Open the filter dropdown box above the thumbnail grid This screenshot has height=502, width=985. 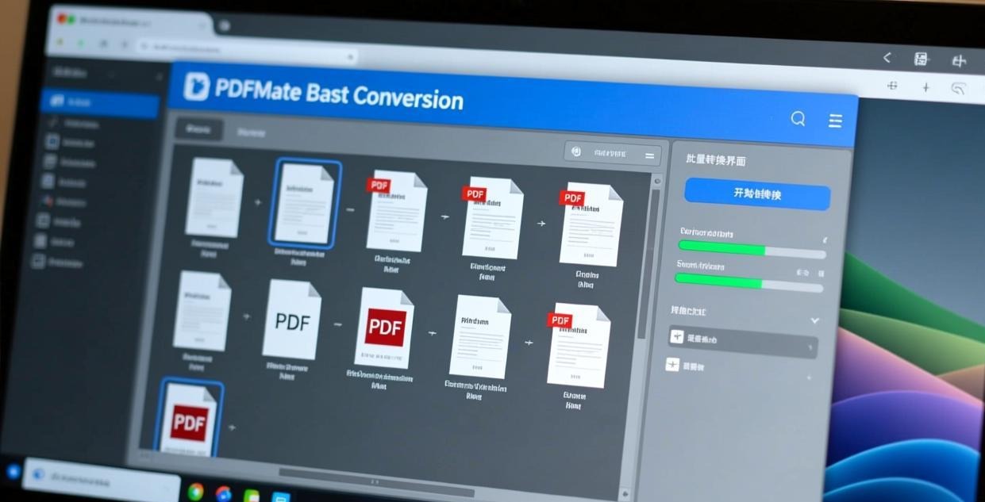[x=613, y=154]
